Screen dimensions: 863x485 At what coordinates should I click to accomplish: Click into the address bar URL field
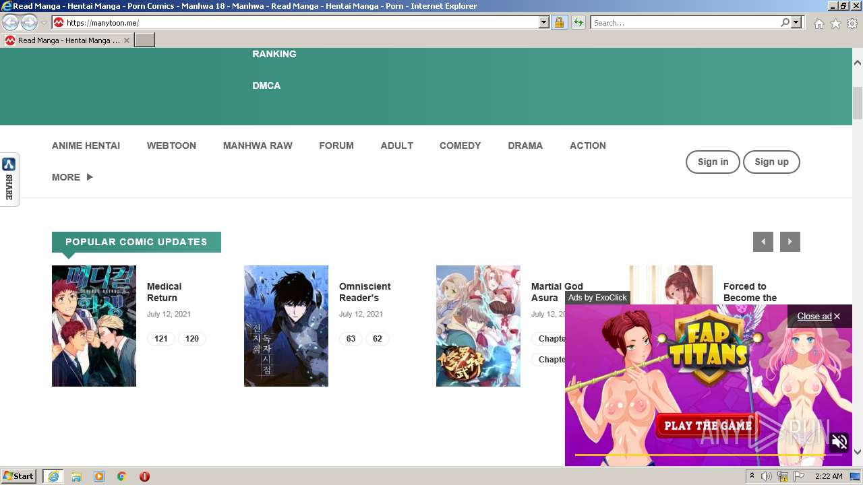pyautogui.click(x=301, y=23)
